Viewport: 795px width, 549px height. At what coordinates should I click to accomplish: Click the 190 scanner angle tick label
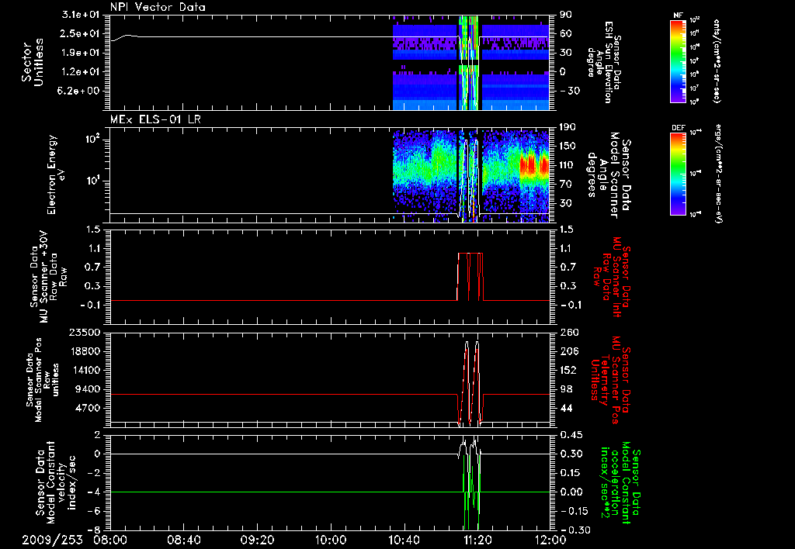[x=569, y=127]
